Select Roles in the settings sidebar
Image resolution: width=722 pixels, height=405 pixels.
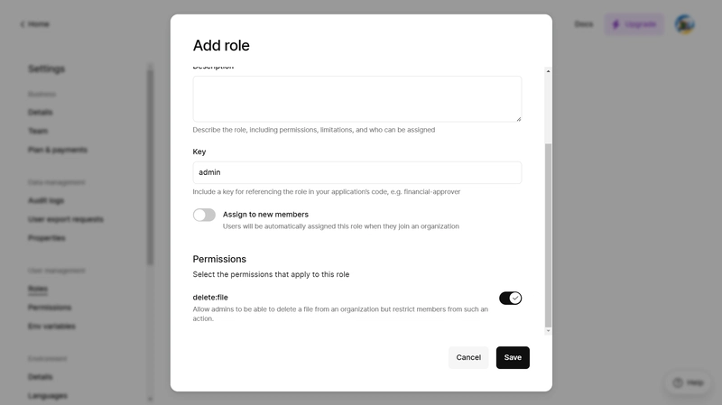pos(38,289)
